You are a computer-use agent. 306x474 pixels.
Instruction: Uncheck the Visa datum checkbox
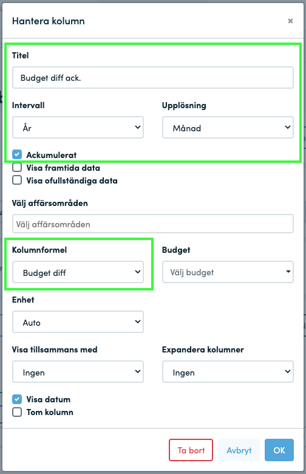(17, 399)
